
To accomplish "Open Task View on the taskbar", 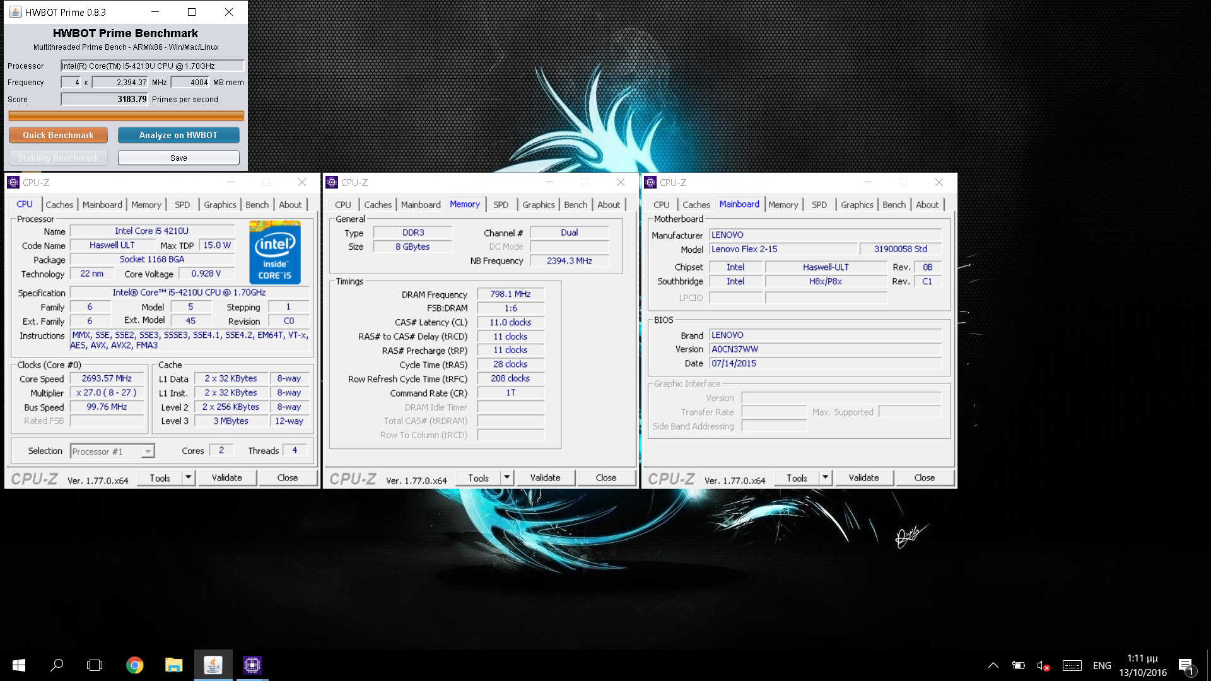I will 95,665.
